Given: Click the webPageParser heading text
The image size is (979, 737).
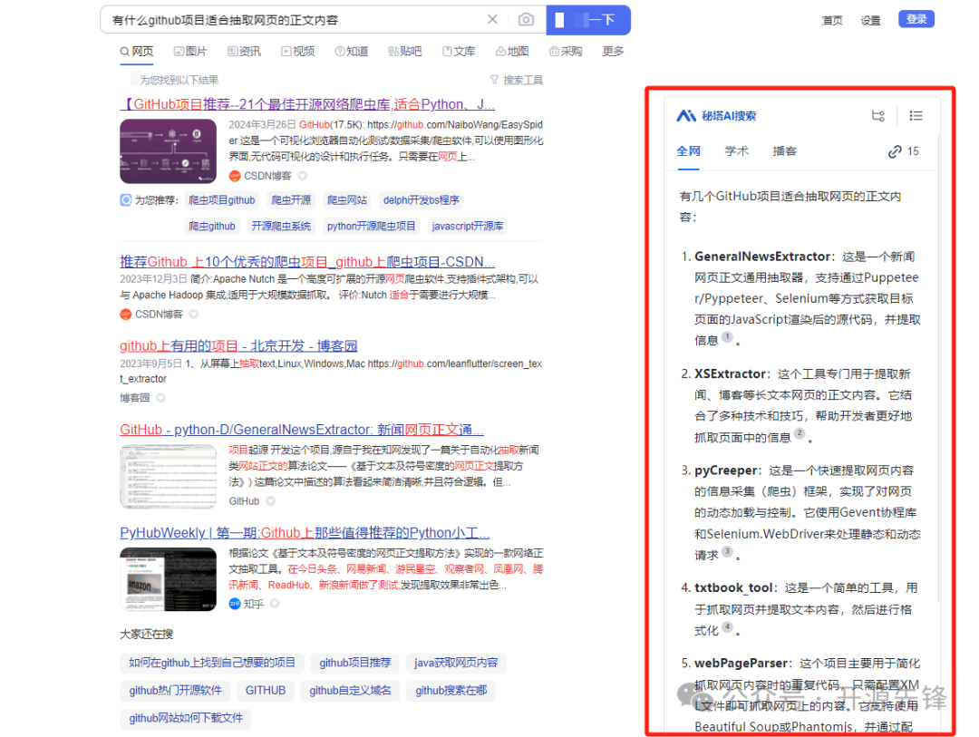Looking at the screenshot, I should (x=742, y=664).
